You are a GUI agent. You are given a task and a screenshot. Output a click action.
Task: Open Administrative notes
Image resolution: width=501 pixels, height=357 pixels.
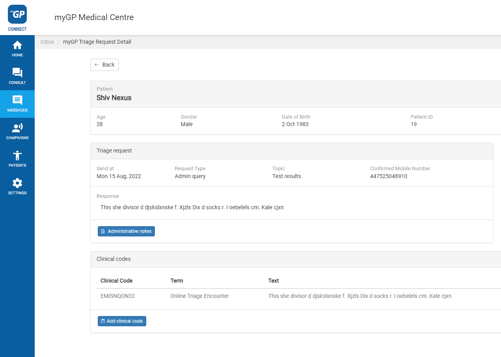pyautogui.click(x=126, y=231)
